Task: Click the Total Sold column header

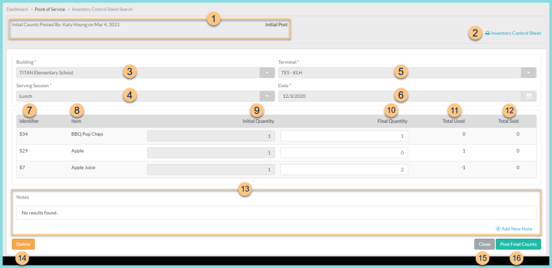Action: click(x=507, y=121)
